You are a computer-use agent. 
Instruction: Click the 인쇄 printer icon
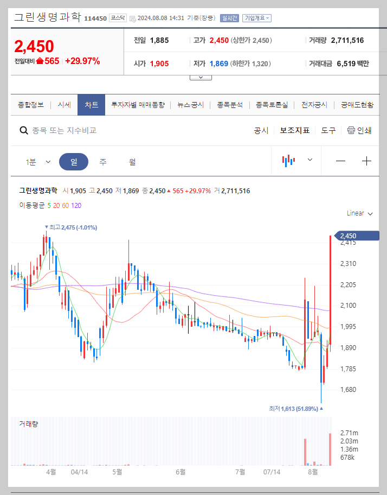pyautogui.click(x=351, y=130)
